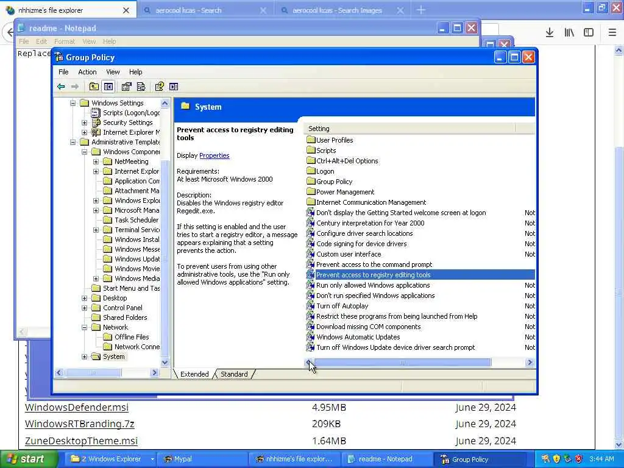Click the Firefox downloads arrow icon
624x468 pixels.
coord(550,32)
